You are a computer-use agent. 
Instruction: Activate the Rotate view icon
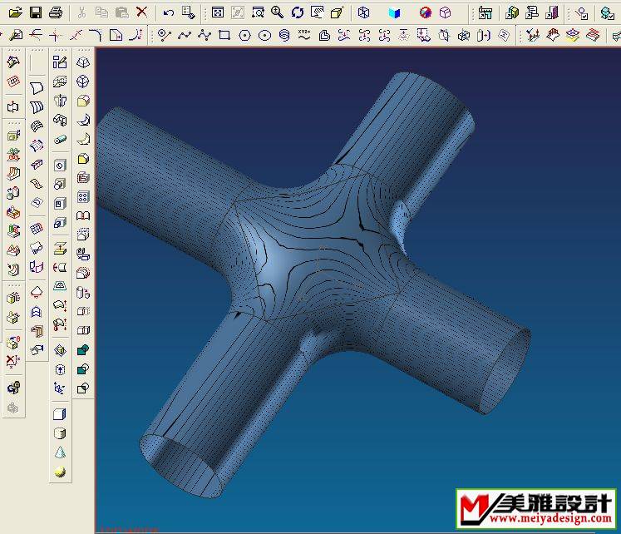pos(298,12)
